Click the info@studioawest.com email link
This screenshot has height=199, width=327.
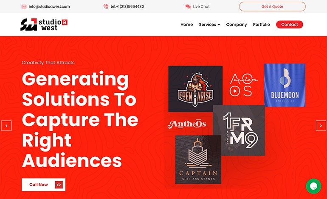(49, 6)
